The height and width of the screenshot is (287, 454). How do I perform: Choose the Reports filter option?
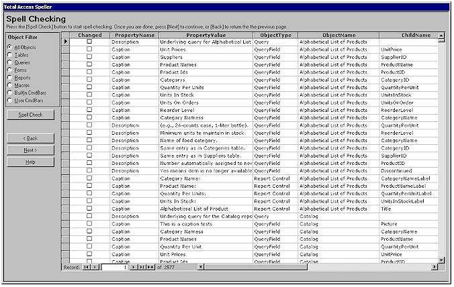click(9, 78)
